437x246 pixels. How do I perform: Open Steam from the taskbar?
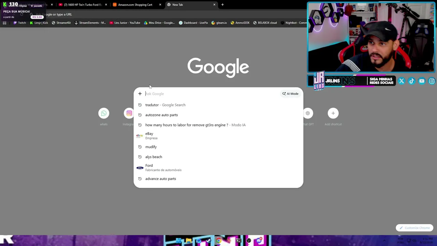[x=208, y=241]
